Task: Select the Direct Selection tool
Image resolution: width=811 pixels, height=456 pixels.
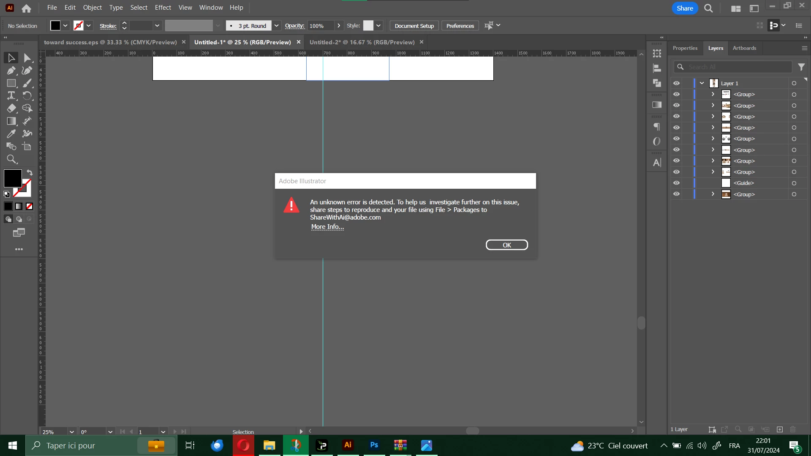Action: [27, 58]
